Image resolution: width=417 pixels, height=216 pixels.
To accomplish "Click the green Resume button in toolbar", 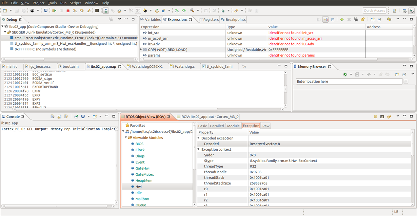I will 54,10.
